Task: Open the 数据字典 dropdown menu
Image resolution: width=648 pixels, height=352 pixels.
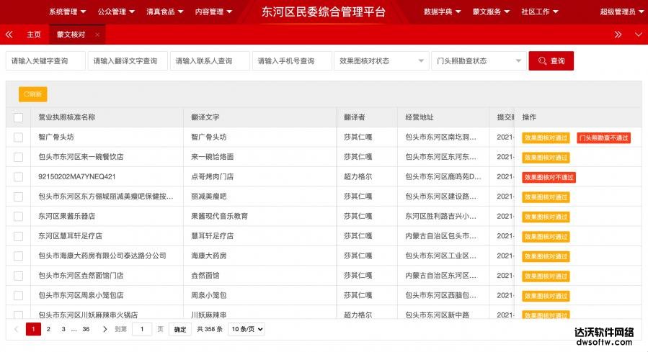Action: pos(442,12)
